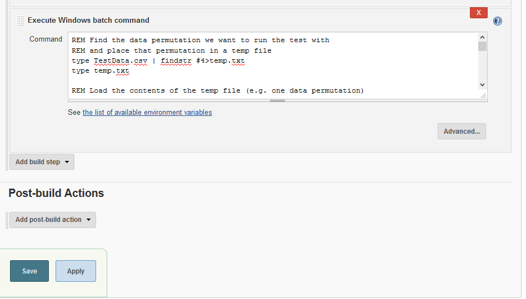
Task: Click the horizontal resize bar below textarea
Action: 277,100
